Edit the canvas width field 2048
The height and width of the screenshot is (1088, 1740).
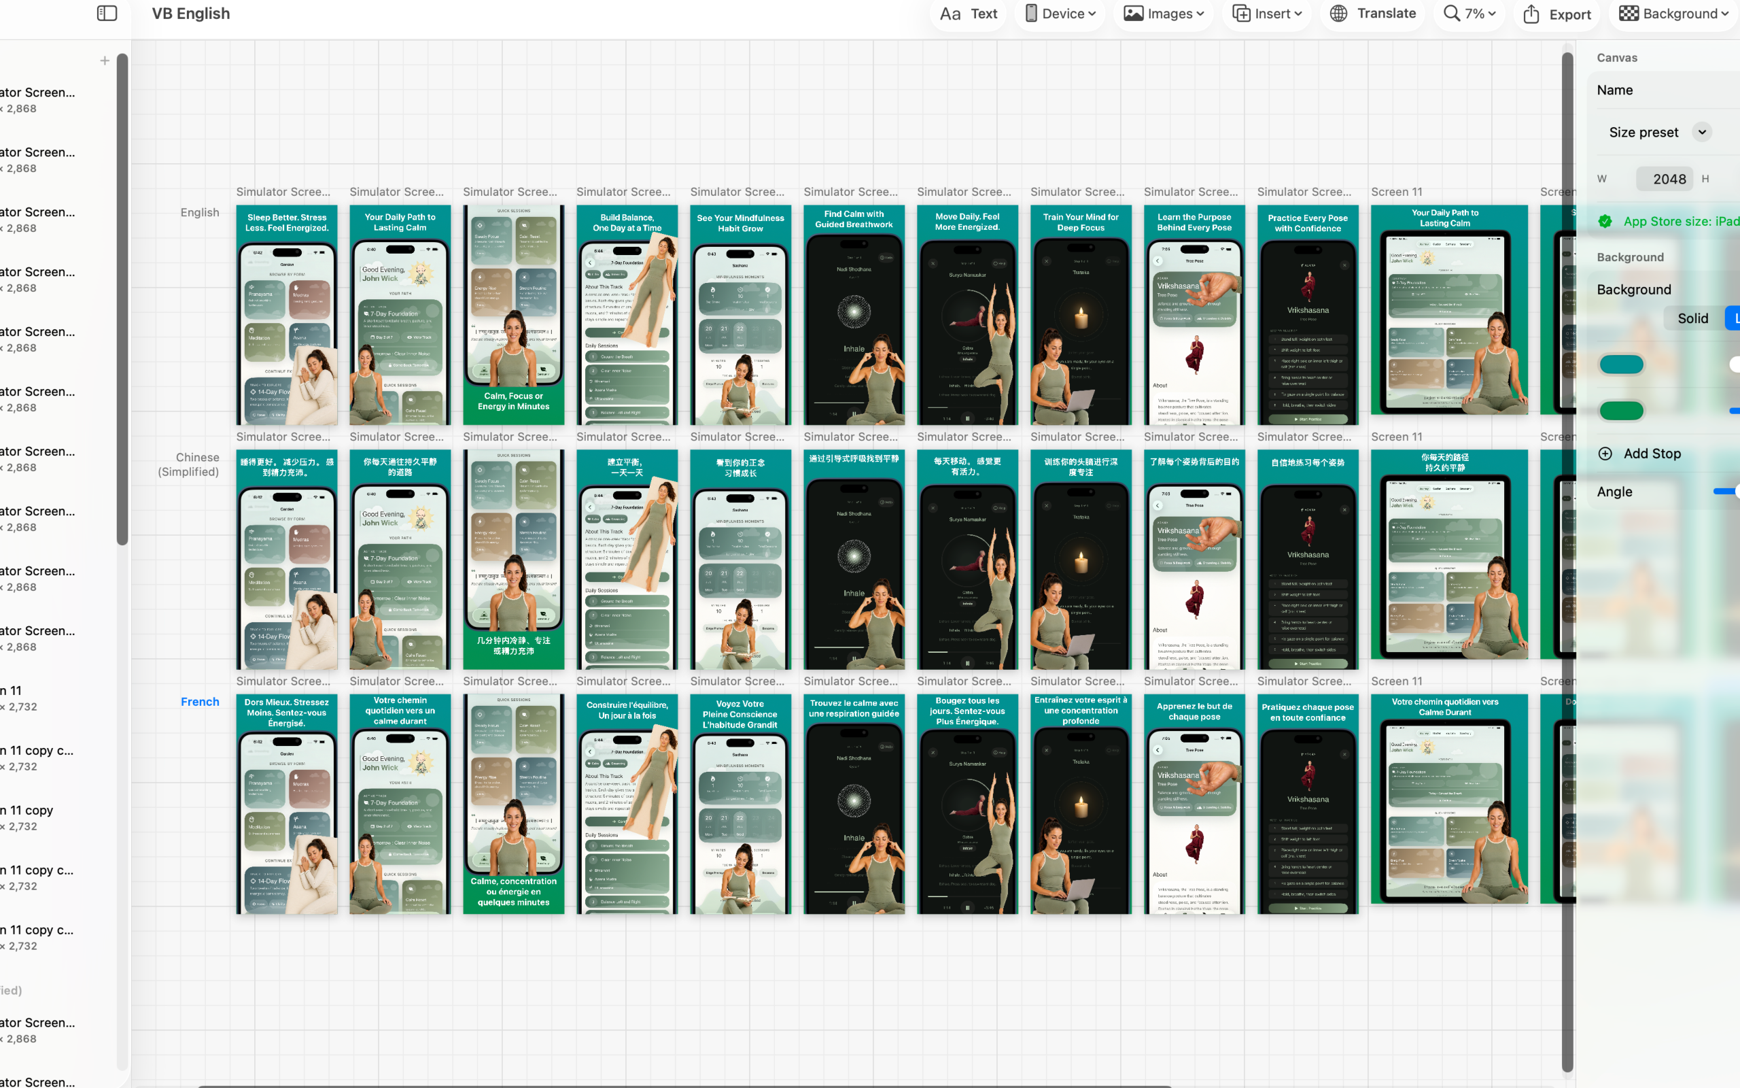pos(1664,179)
